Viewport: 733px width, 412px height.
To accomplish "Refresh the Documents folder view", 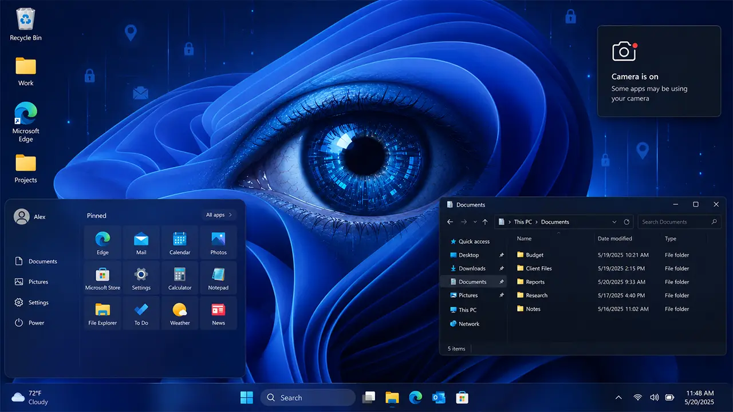I will coord(626,222).
